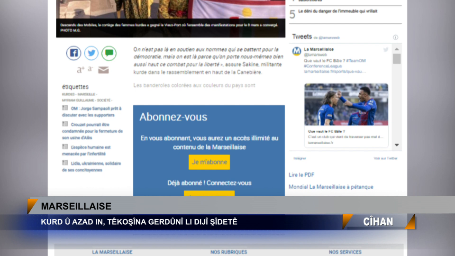Open footer section NOS SERVICES
Image resolution: width=455 pixels, height=256 pixels.
pyautogui.click(x=345, y=252)
